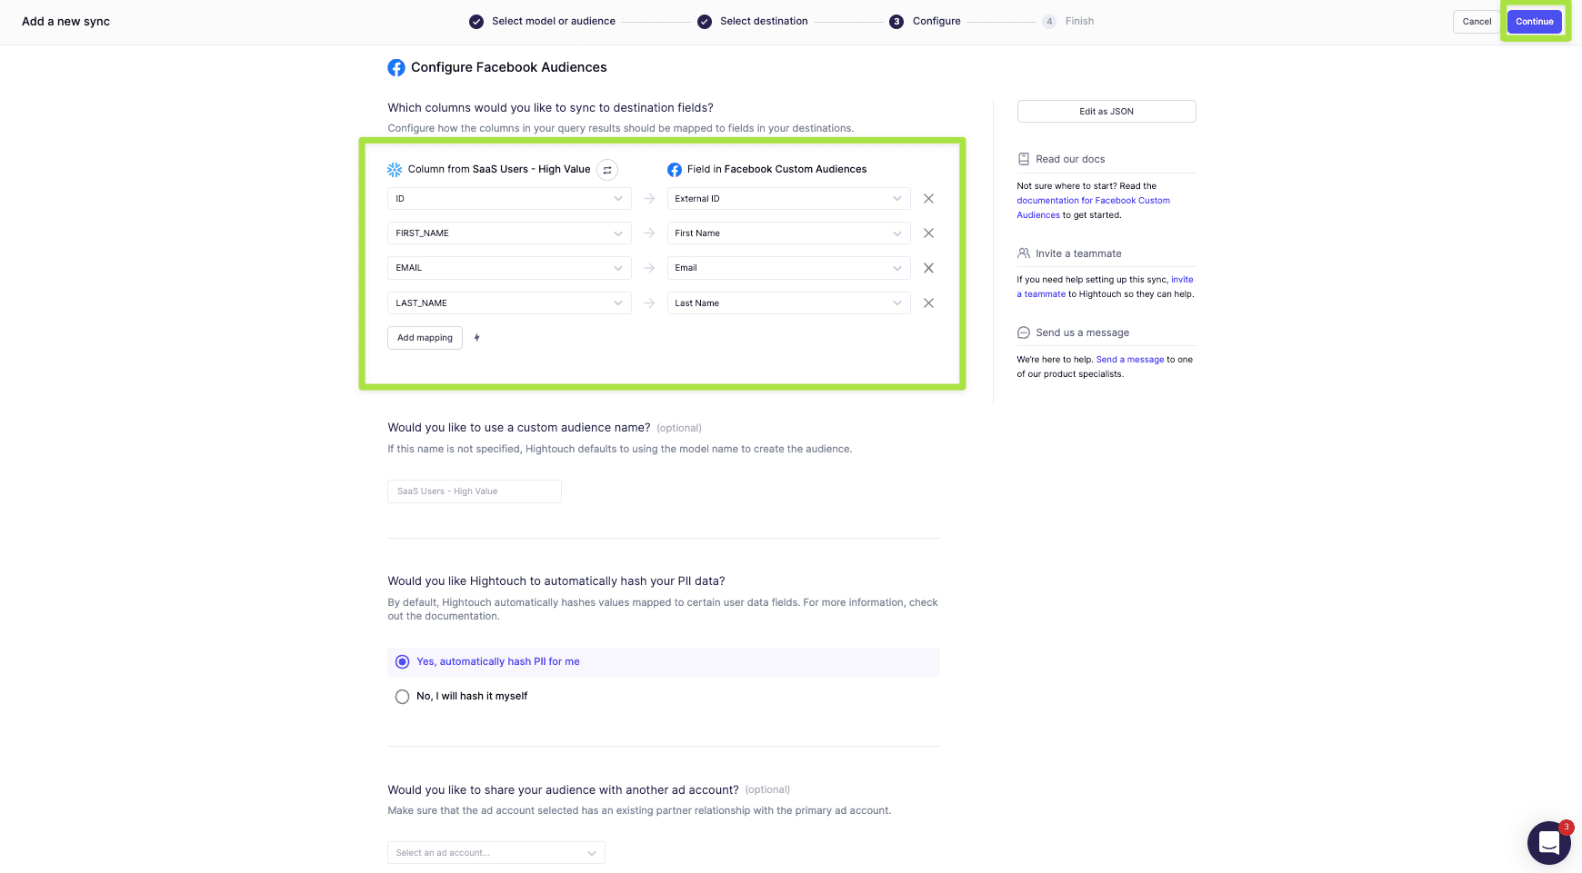Click the Add mapping button
Image resolution: width=1582 pixels, height=873 pixels.
coord(425,338)
